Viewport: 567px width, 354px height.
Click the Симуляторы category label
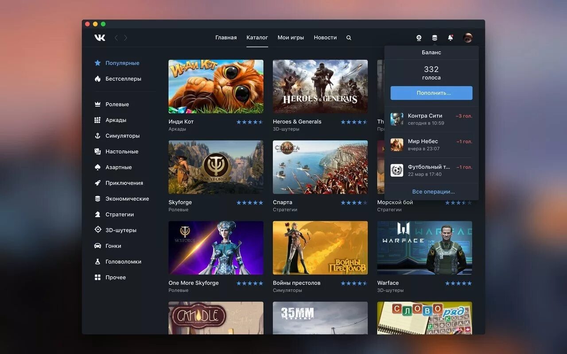click(x=122, y=136)
